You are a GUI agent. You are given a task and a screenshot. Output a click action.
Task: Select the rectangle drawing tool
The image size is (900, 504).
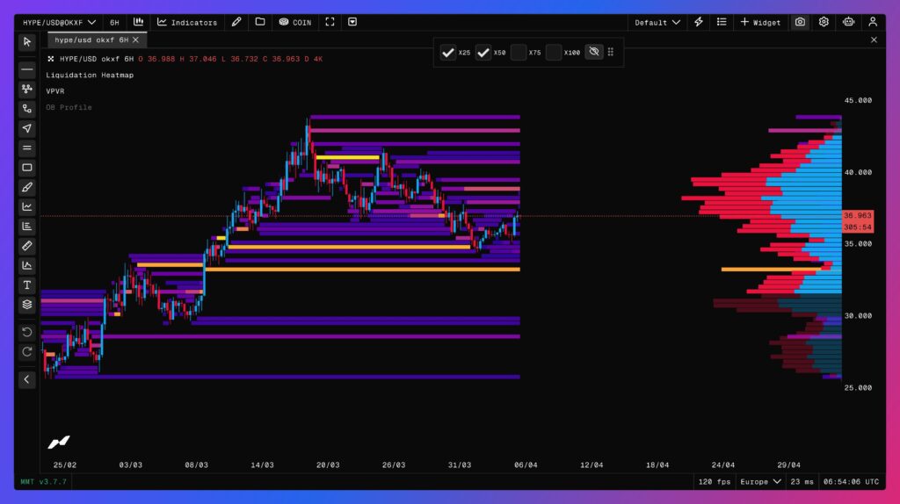click(27, 168)
